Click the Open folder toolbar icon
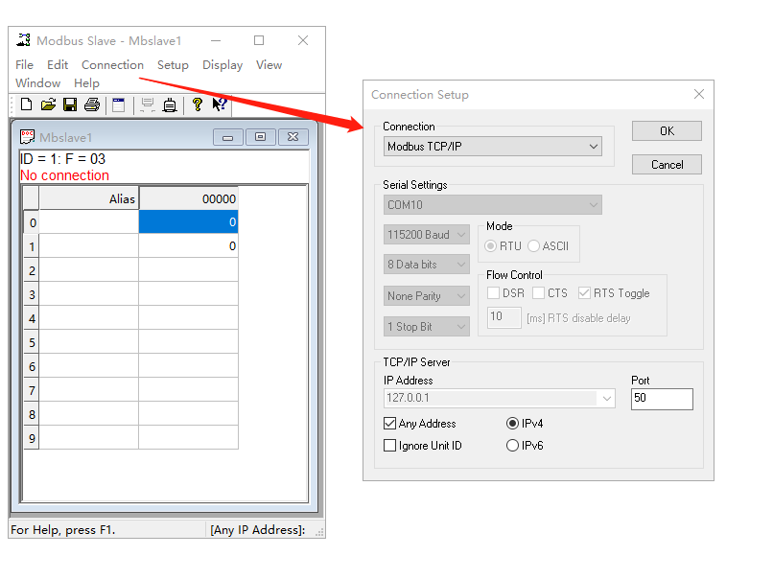 (48, 104)
